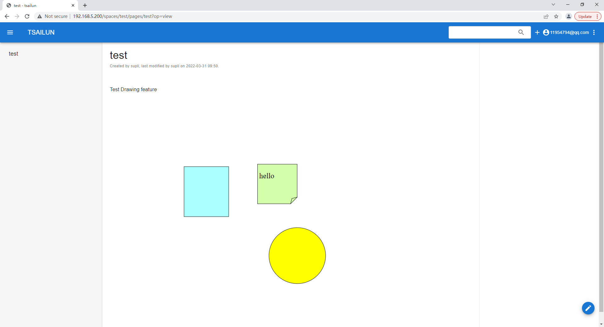Click the plus add-page icon in header
Viewport: 604px width, 327px height.
(x=537, y=32)
